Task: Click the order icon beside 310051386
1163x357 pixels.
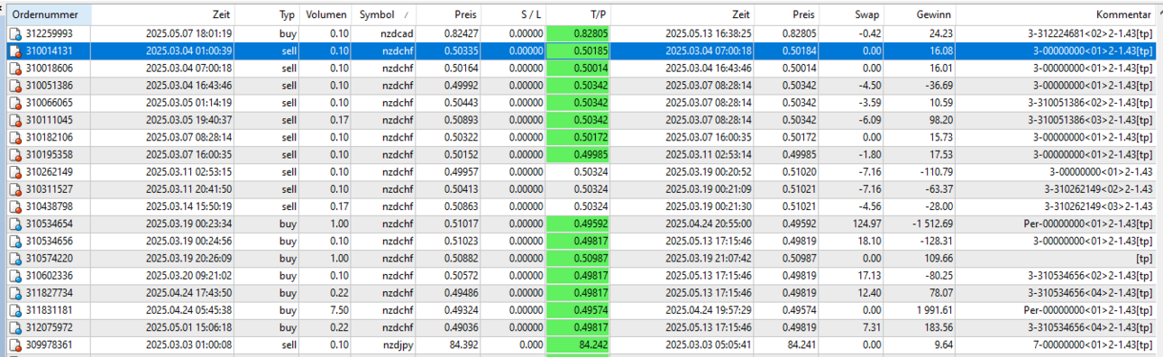Action: pos(14,86)
